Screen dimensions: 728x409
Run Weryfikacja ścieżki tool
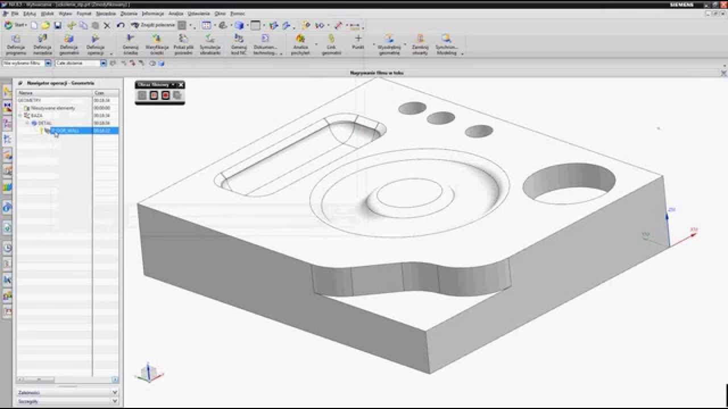[x=157, y=44]
